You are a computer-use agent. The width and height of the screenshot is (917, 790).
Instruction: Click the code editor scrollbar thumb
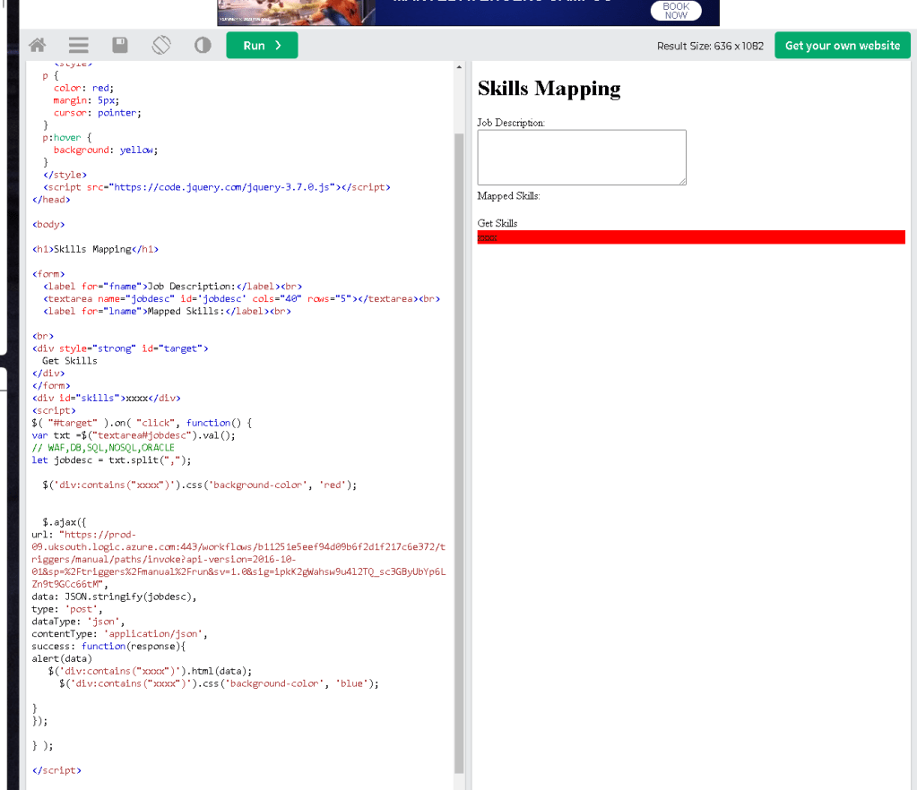point(459,453)
